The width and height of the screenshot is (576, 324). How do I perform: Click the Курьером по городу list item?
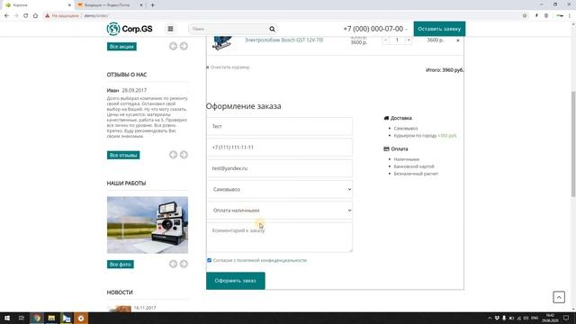(x=425, y=136)
